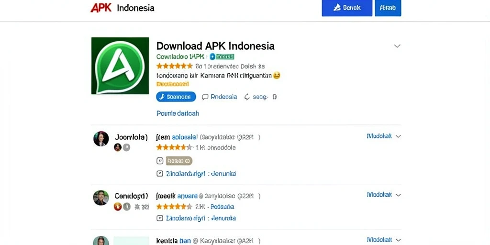Open the Jenunka link in Joomlola's review

[223, 173]
